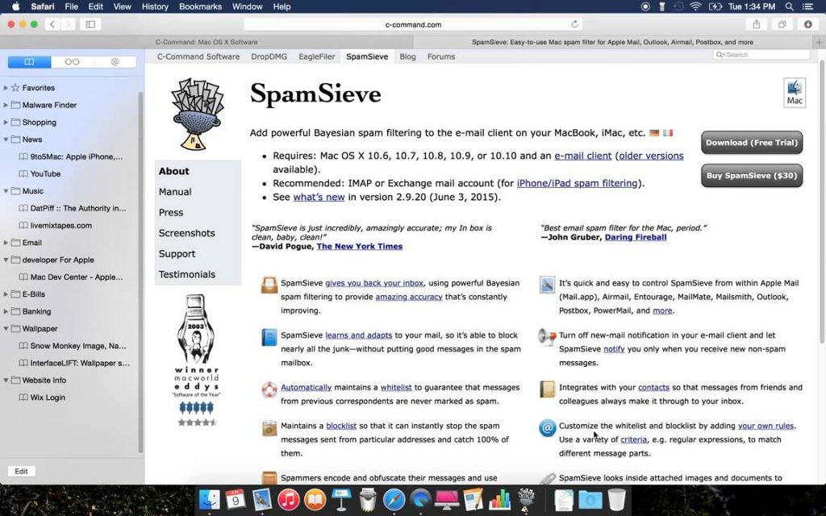Click the SpamSieve app icon in the Dock

(x=526, y=499)
